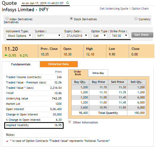Select the Intra-day tab
Viewport: 156px width, 148px height.
(x=98, y=73)
